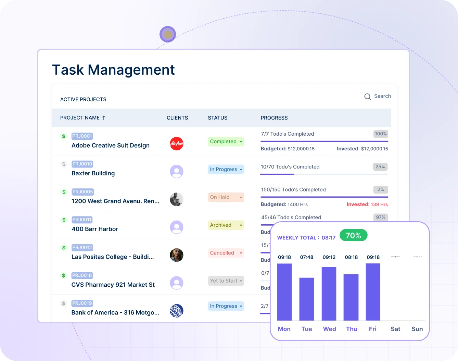Open On Hold status dropdown
458x361 pixels.
tap(226, 197)
